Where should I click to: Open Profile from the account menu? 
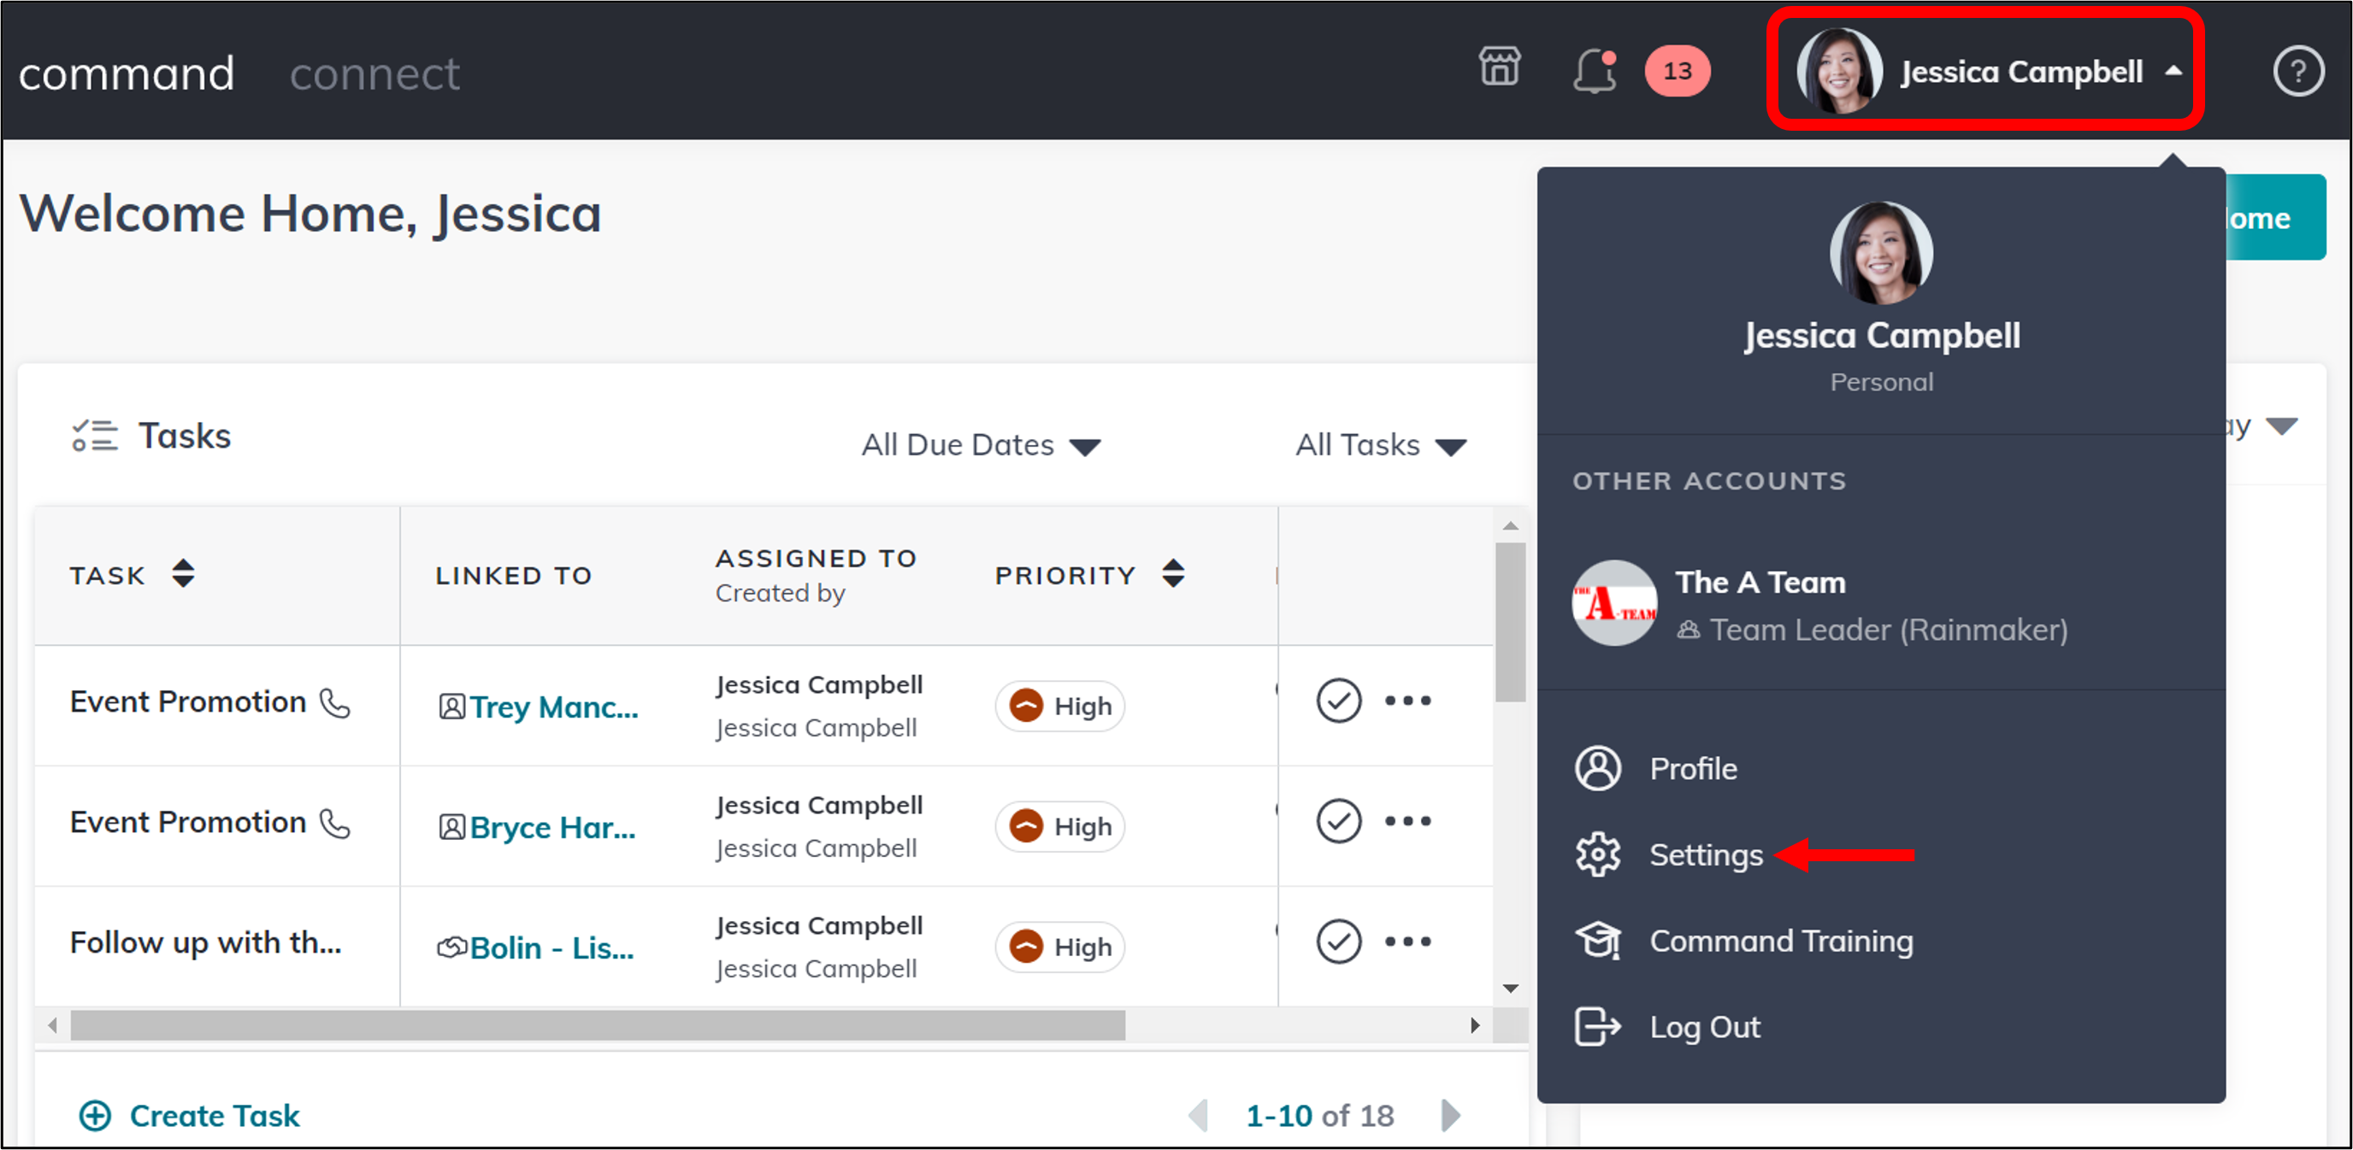[x=1693, y=768]
